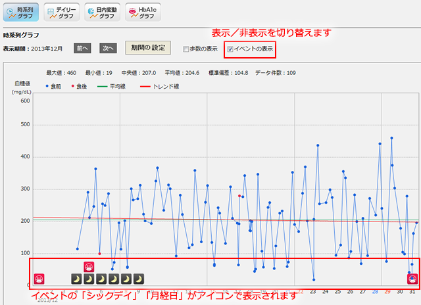
Task: Click the day 23 axis label
Action: coord(313,291)
